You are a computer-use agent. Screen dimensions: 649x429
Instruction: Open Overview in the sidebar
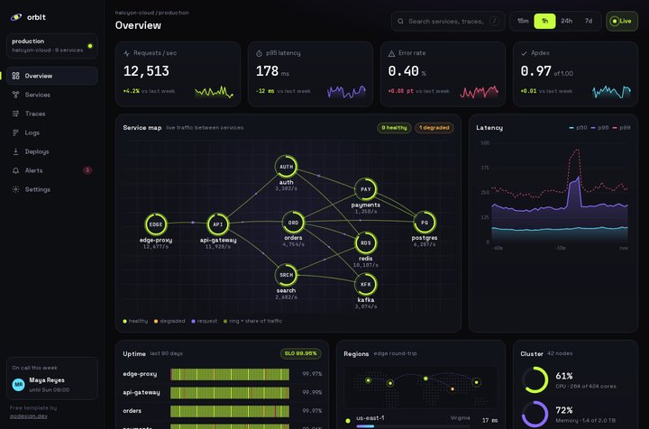coord(52,76)
